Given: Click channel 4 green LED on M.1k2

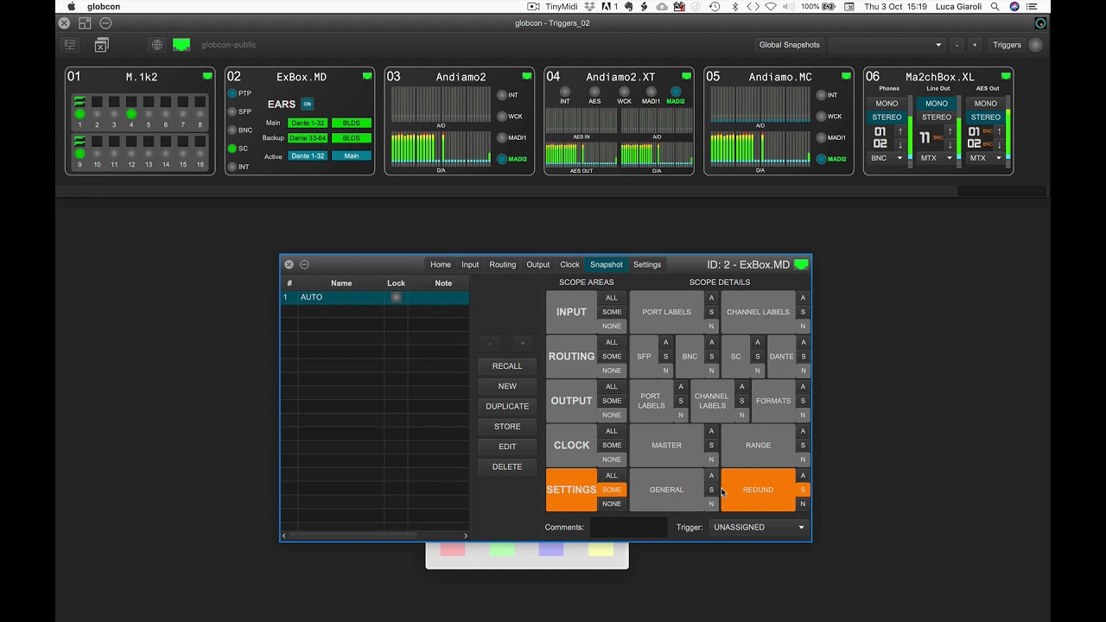Looking at the screenshot, I should click(131, 114).
